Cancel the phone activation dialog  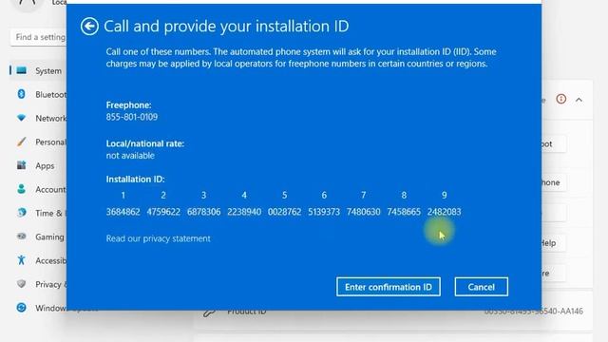(x=482, y=287)
